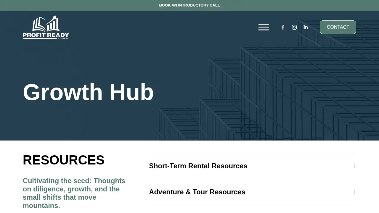Click the Profit Ready Books logo
Image resolution: width=379 pixels, height=213 pixels.
(46, 27)
